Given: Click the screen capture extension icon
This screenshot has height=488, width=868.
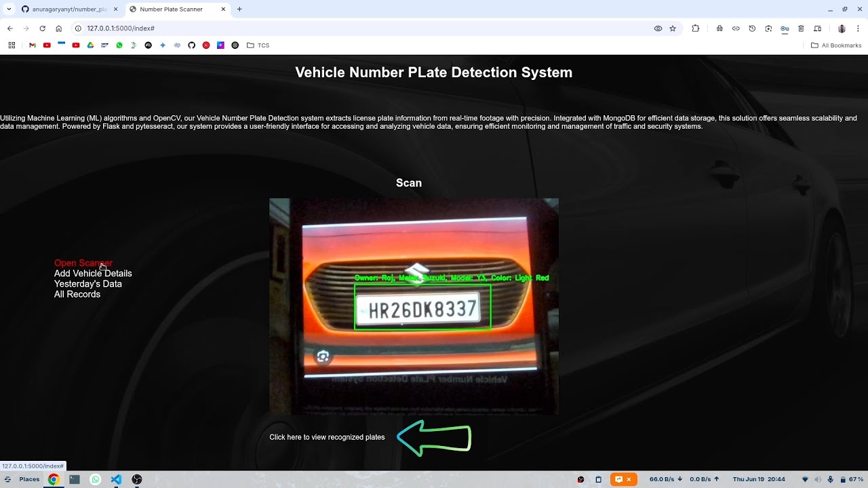Looking at the screenshot, I should pyautogui.click(x=768, y=28).
